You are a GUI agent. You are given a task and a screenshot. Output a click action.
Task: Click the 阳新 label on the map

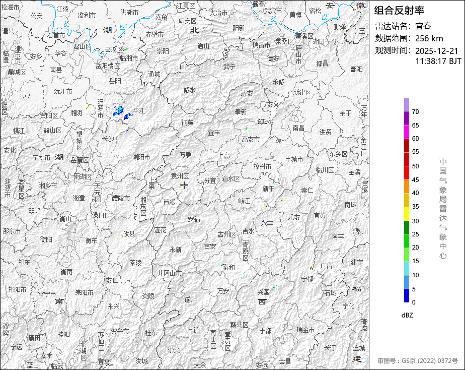click(239, 28)
